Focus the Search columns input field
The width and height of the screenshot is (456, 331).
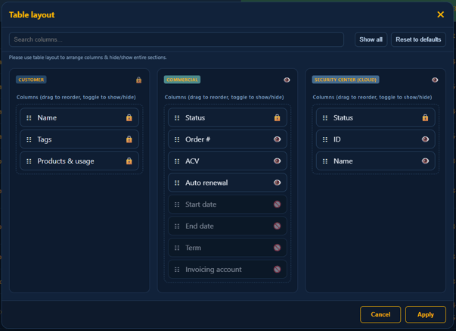175,39
